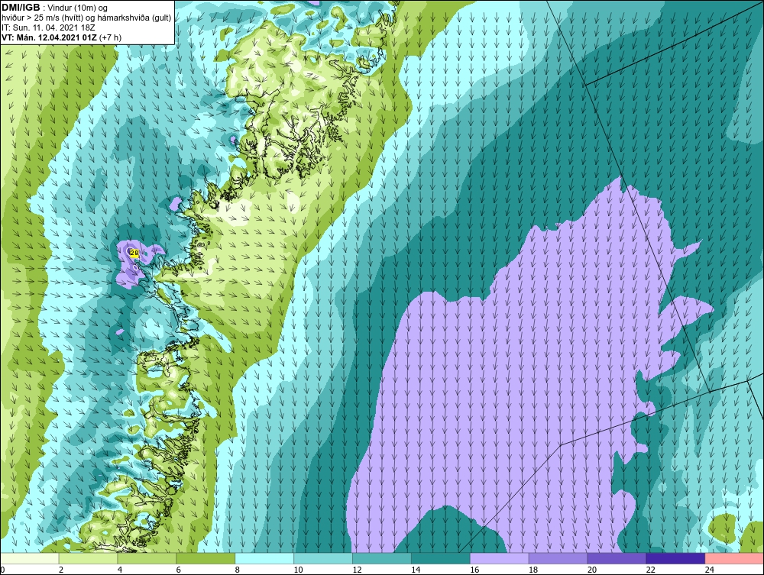Click the hviður > 25 m/s legend line
The image size is (764, 575).
pos(86,18)
